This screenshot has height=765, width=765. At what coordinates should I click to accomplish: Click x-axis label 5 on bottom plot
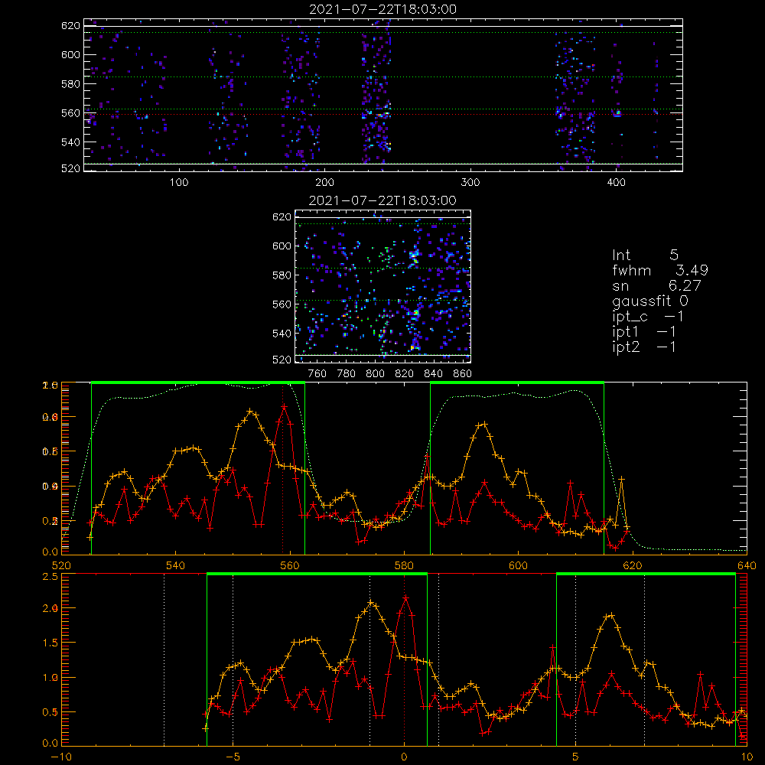(x=576, y=757)
